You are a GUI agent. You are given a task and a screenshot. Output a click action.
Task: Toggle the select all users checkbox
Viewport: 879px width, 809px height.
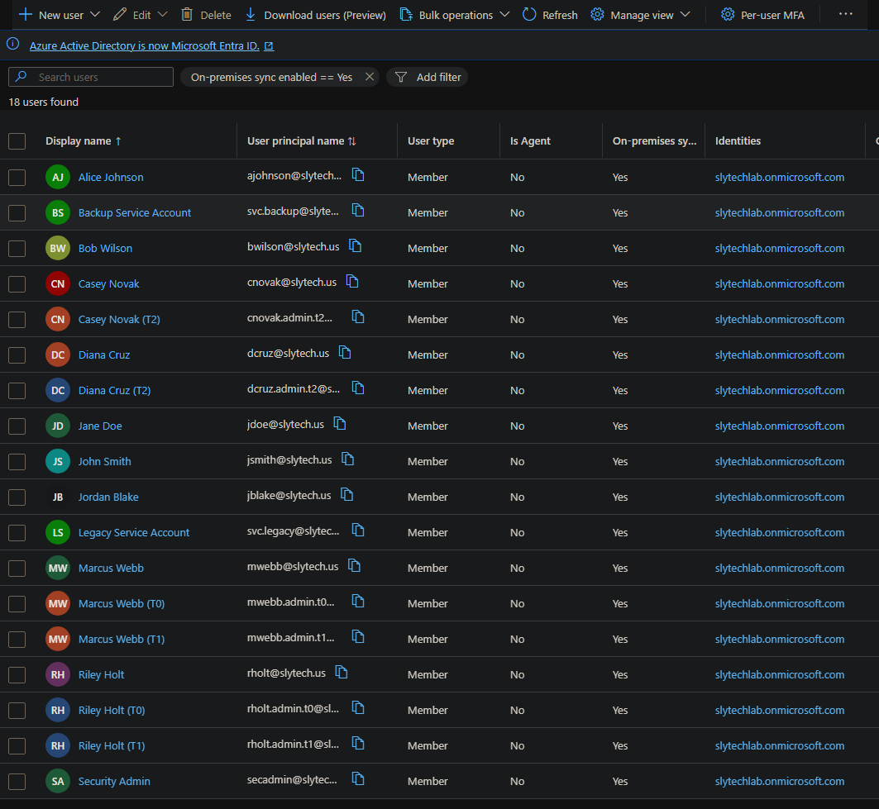pyautogui.click(x=17, y=141)
